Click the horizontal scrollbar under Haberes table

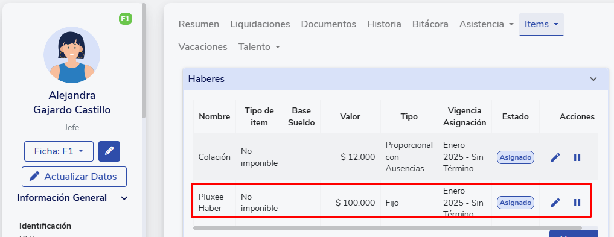(387, 227)
